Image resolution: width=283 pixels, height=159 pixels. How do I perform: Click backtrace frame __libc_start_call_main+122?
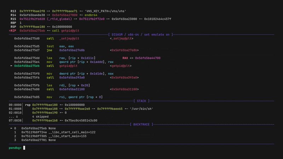72,132
